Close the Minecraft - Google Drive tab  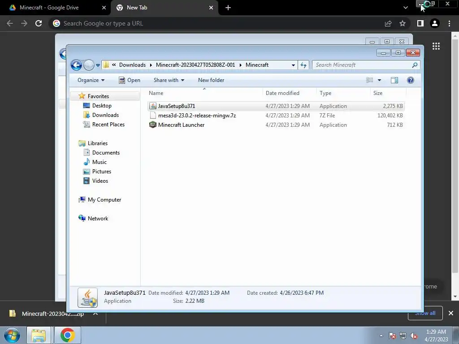(104, 8)
